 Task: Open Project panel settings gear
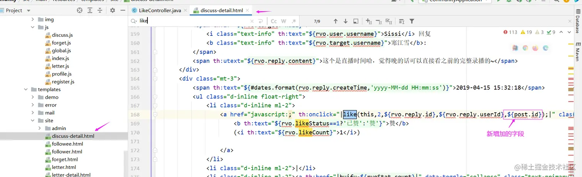[112, 10]
